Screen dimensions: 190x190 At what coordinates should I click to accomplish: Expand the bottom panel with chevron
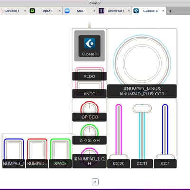point(95,182)
